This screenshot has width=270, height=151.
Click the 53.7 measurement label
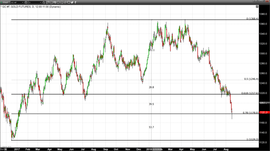coord(151,127)
